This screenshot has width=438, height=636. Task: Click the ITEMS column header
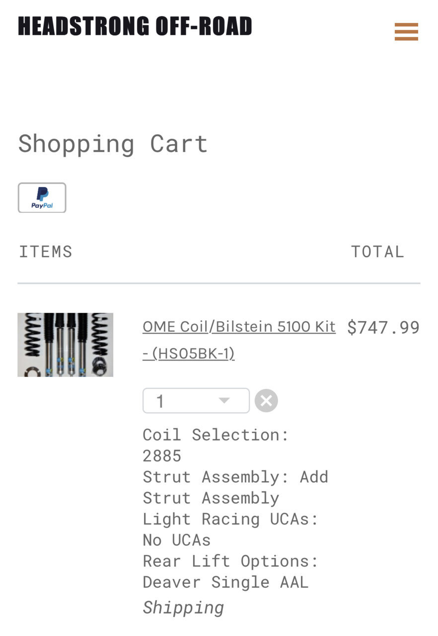(46, 252)
